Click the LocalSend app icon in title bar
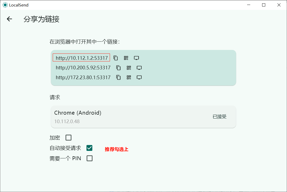Screen dimensions: 287x192 point(5,5)
